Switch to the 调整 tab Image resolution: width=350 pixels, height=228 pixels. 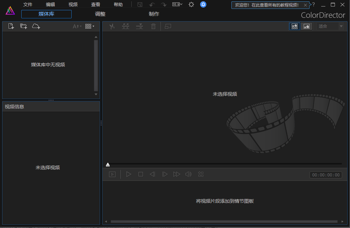pos(100,14)
